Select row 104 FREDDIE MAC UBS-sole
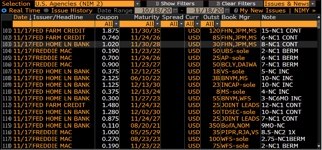 point(160,51)
